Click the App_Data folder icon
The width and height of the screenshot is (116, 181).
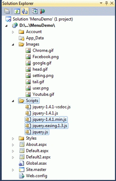pos(21,38)
